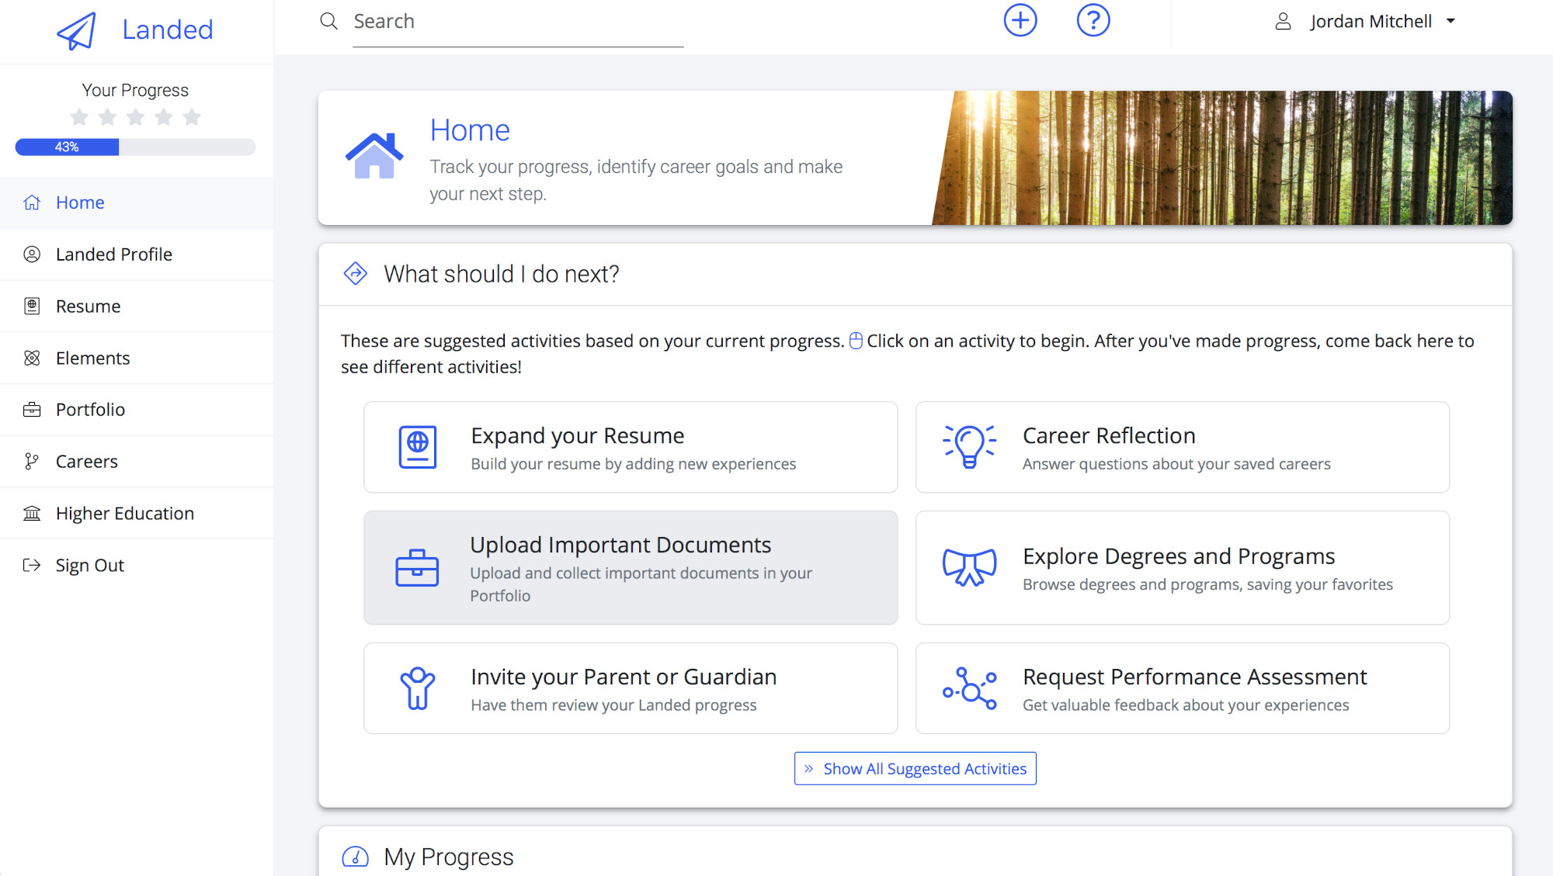
Task: Click the Resume document icon in sidebar
Action: [32, 306]
